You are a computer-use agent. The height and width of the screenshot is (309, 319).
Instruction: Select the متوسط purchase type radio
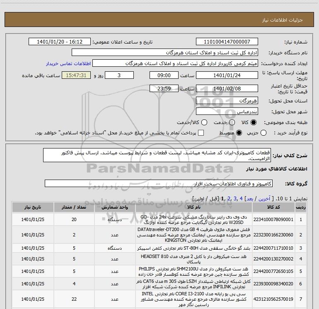pos(239,133)
